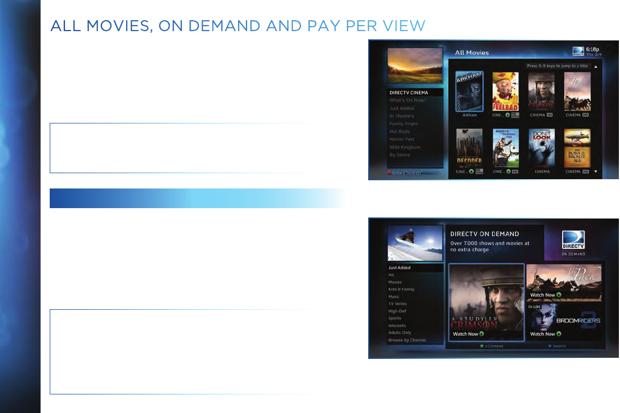Click the up arrow above the movie grid

coord(595,67)
